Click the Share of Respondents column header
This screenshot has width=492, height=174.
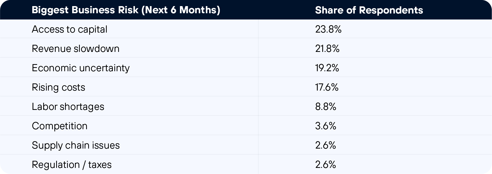[369, 10]
